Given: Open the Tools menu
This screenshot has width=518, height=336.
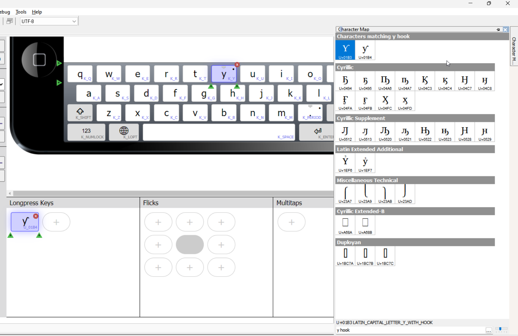Looking at the screenshot, I should click(x=21, y=12).
